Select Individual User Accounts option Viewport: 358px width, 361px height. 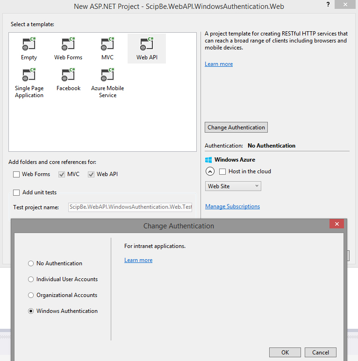click(x=31, y=279)
